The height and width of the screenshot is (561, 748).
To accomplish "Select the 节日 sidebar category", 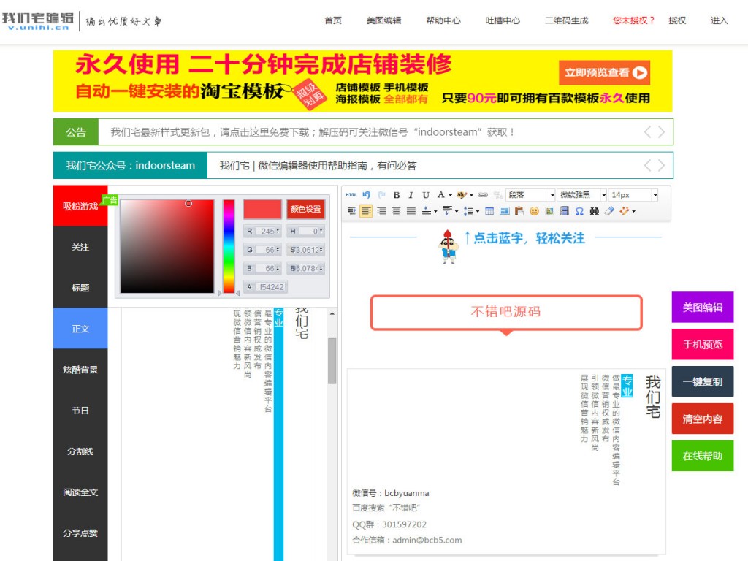I will (x=80, y=411).
